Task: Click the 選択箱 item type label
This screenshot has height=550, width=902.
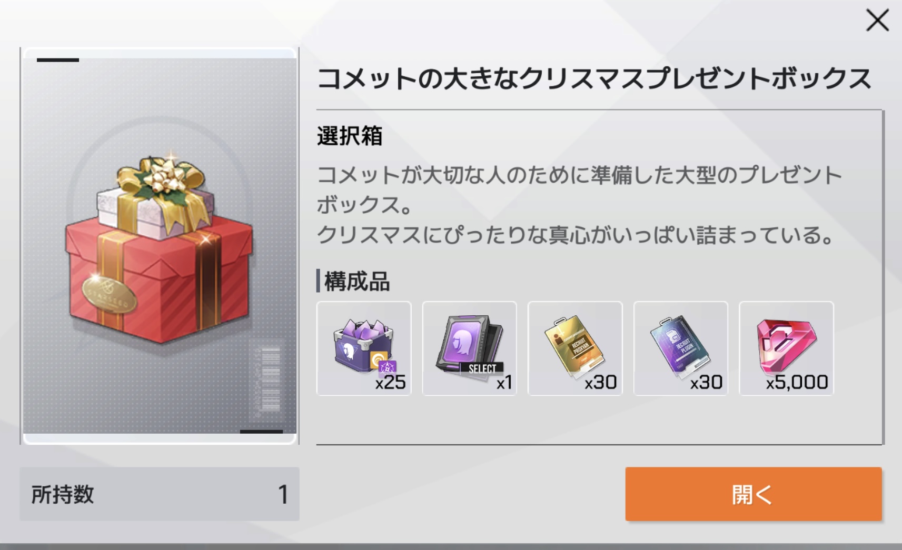Action: [x=350, y=136]
